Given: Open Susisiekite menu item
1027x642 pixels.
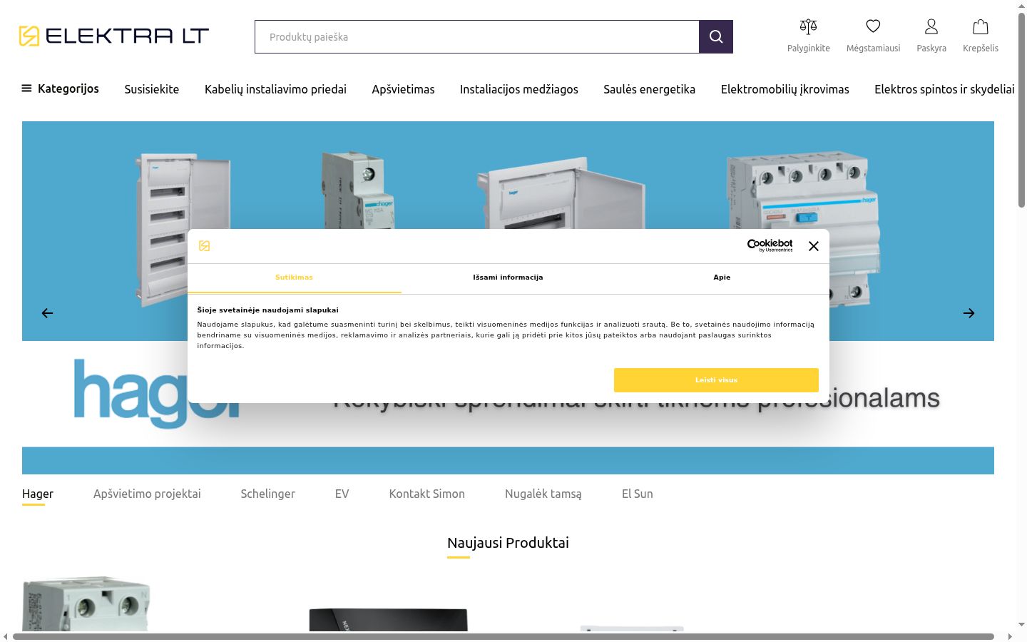Looking at the screenshot, I should click(152, 89).
